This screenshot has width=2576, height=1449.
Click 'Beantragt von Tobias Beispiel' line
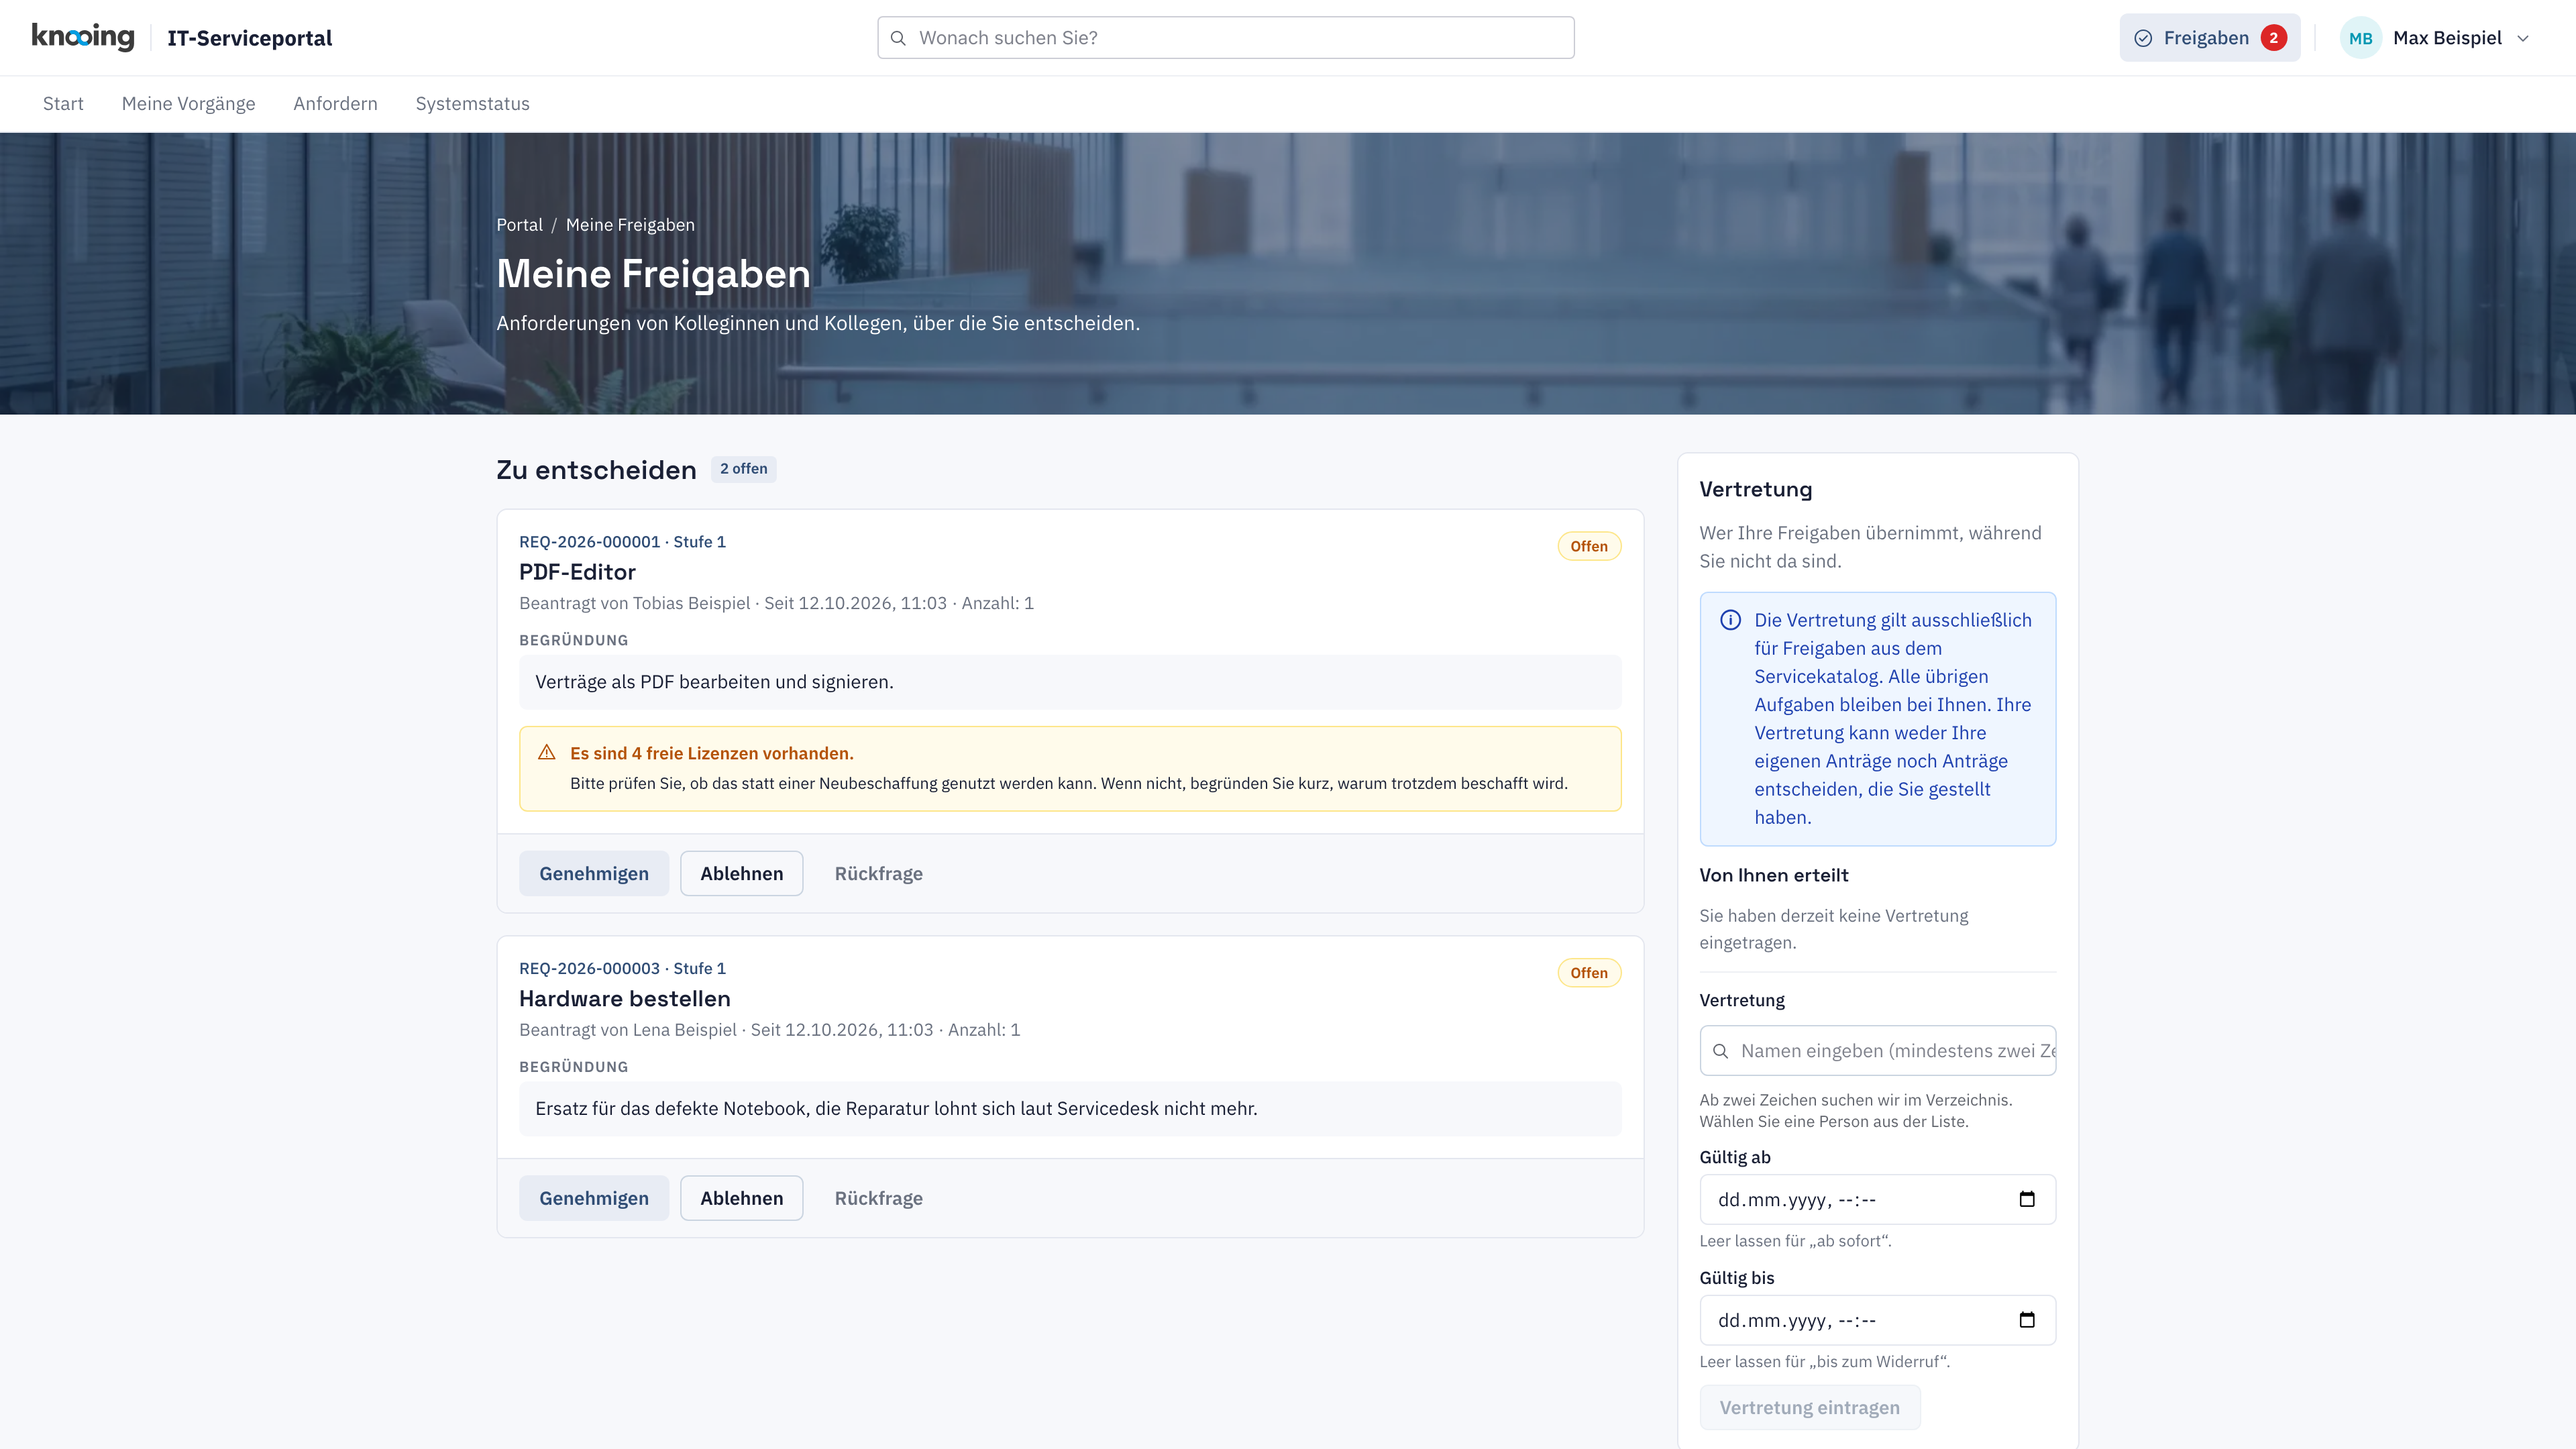point(776,603)
